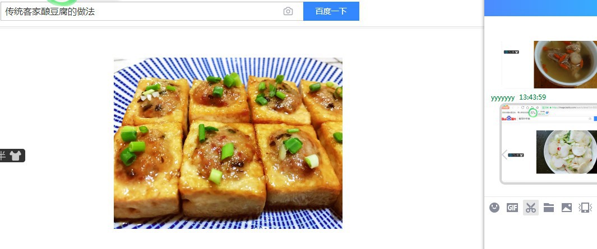Open the soup bowl picture in chat
This screenshot has height=249, width=597.
566,64
